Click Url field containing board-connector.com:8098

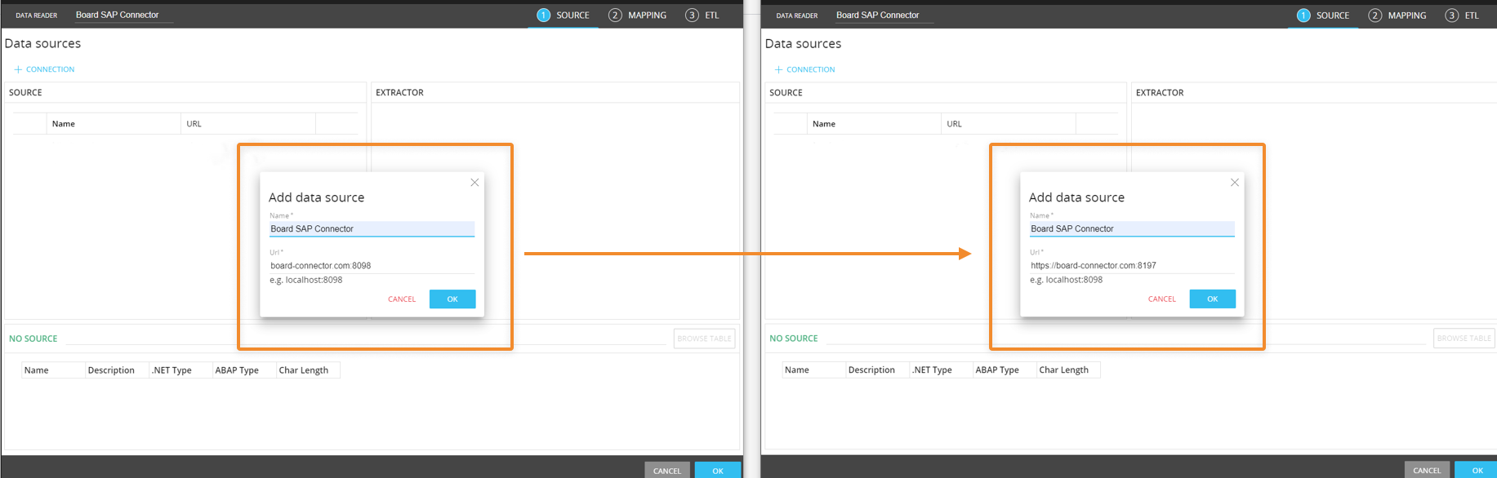click(372, 266)
